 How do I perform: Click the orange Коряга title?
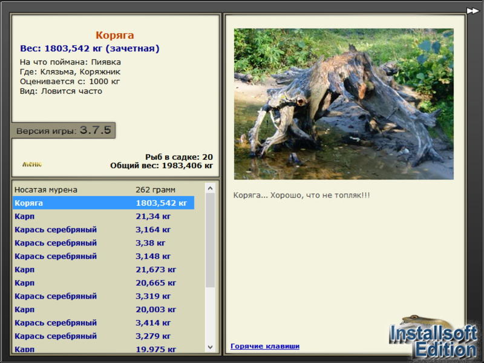click(x=114, y=35)
